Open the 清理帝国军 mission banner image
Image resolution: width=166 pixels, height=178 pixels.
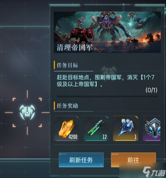click(x=107, y=32)
